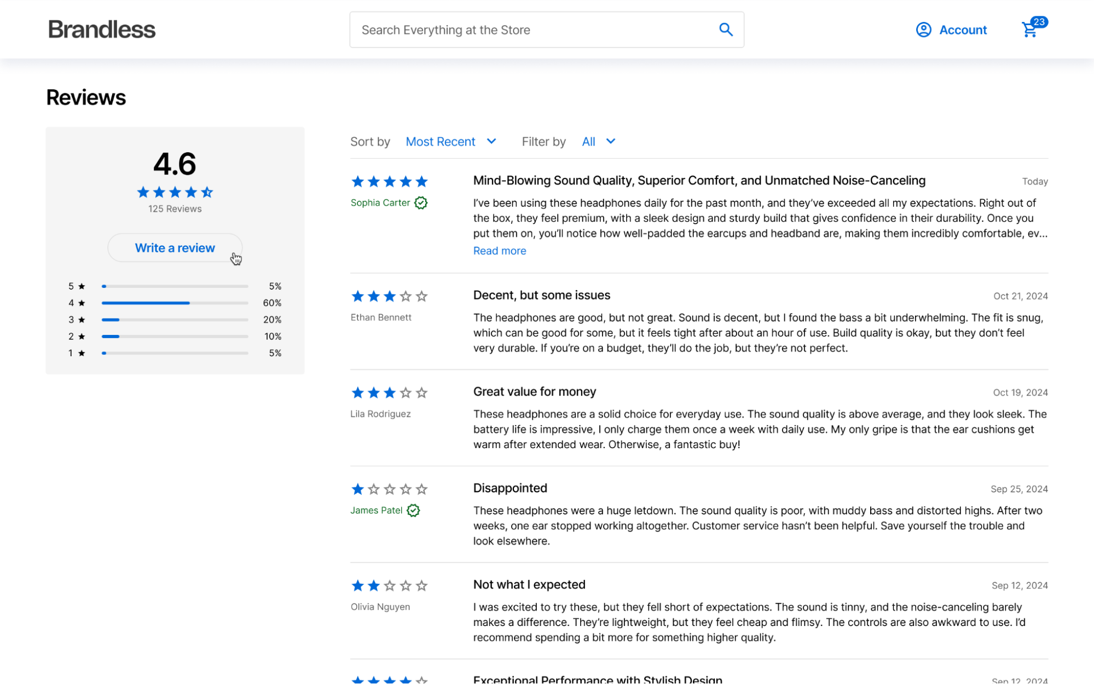1094x684 pixels.
Task: Click the chevron next to Most Recent
Action: [x=491, y=141]
